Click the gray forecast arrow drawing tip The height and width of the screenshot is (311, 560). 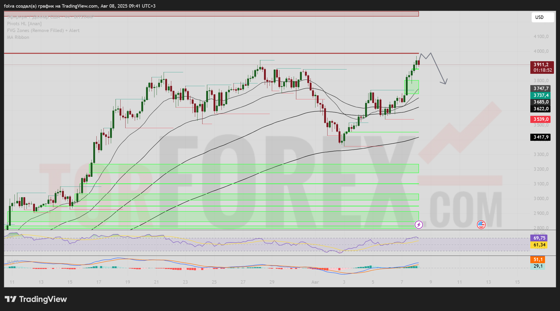click(x=445, y=84)
